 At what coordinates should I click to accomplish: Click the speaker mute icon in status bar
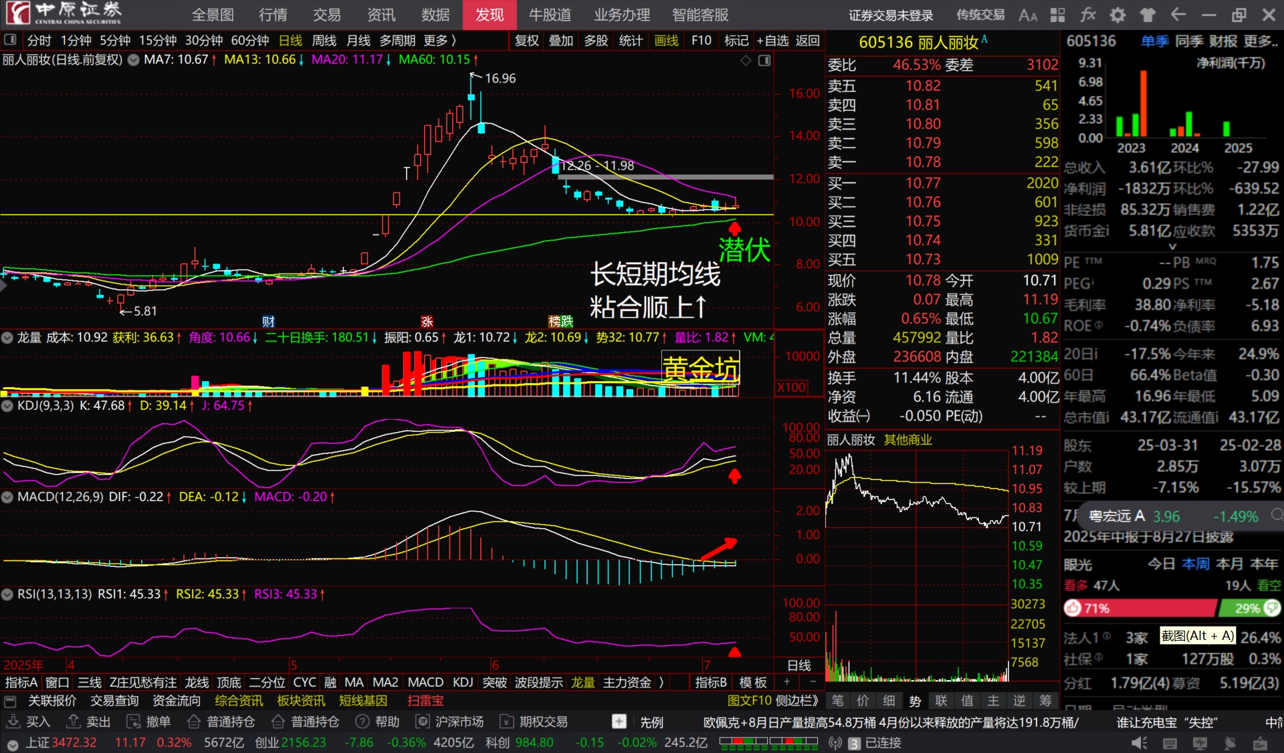[1140, 743]
